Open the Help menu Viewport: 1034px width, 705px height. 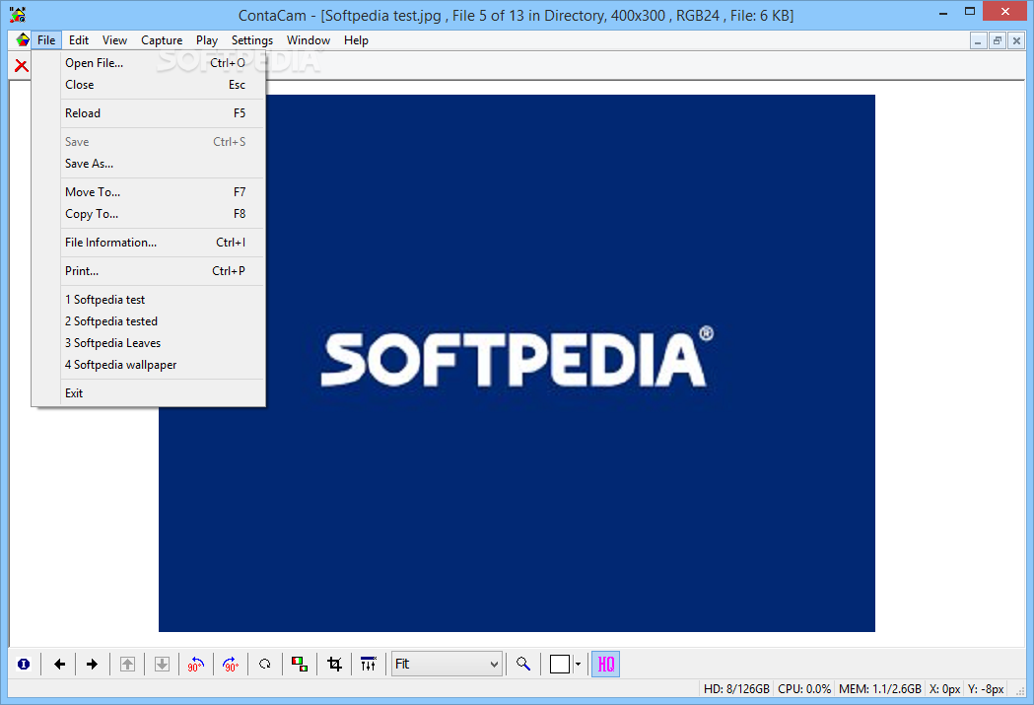pos(356,40)
